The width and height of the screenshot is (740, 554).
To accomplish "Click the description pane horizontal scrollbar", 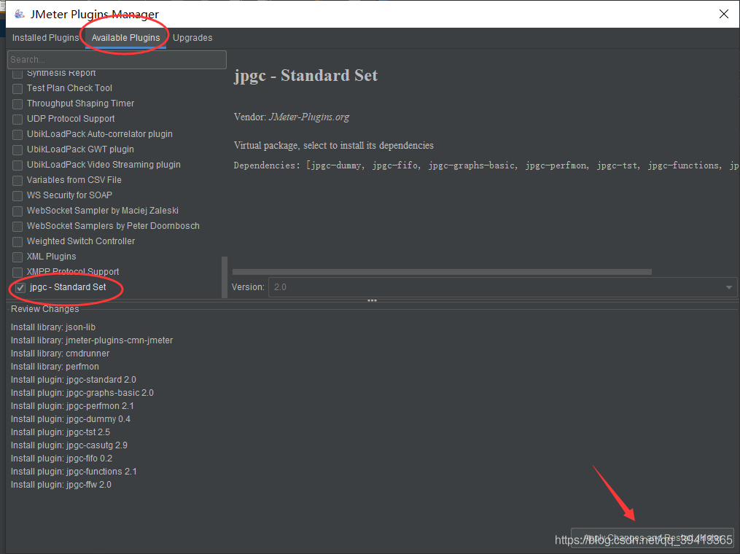I will (442, 272).
